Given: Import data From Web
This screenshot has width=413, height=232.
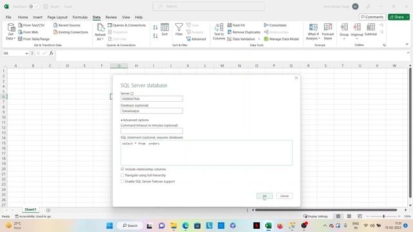Looking at the screenshot, I should pyautogui.click(x=28, y=32).
